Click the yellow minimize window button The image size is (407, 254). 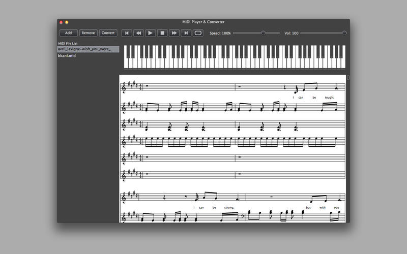pyautogui.click(x=67, y=22)
